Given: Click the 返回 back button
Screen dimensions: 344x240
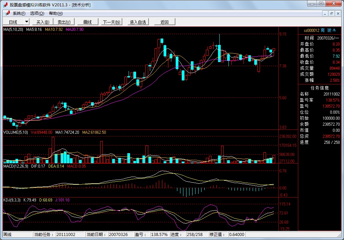Looking at the screenshot, I should (165, 22).
